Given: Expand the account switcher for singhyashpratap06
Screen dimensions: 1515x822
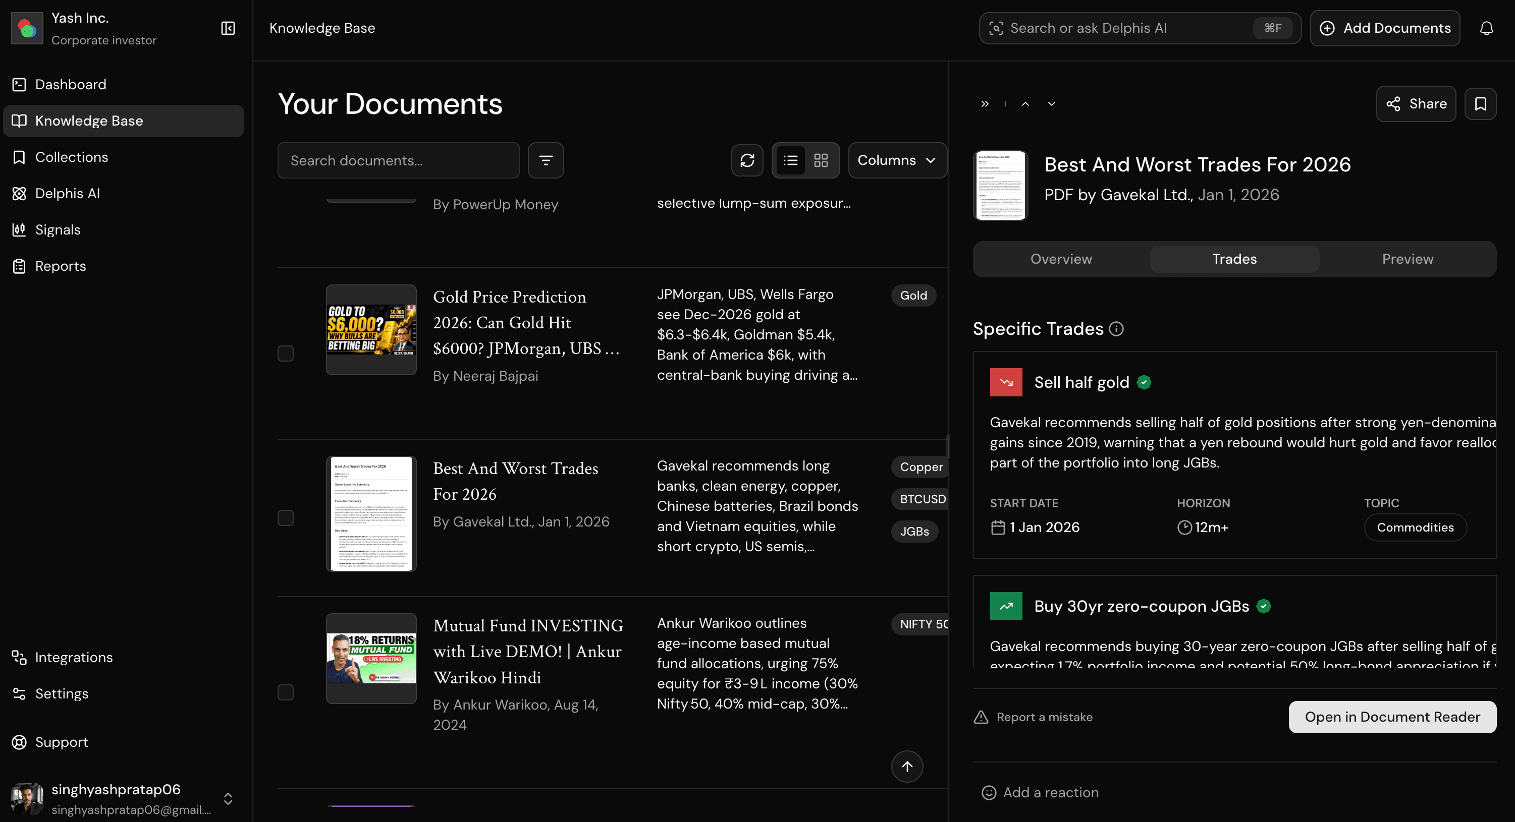Looking at the screenshot, I should coord(228,798).
